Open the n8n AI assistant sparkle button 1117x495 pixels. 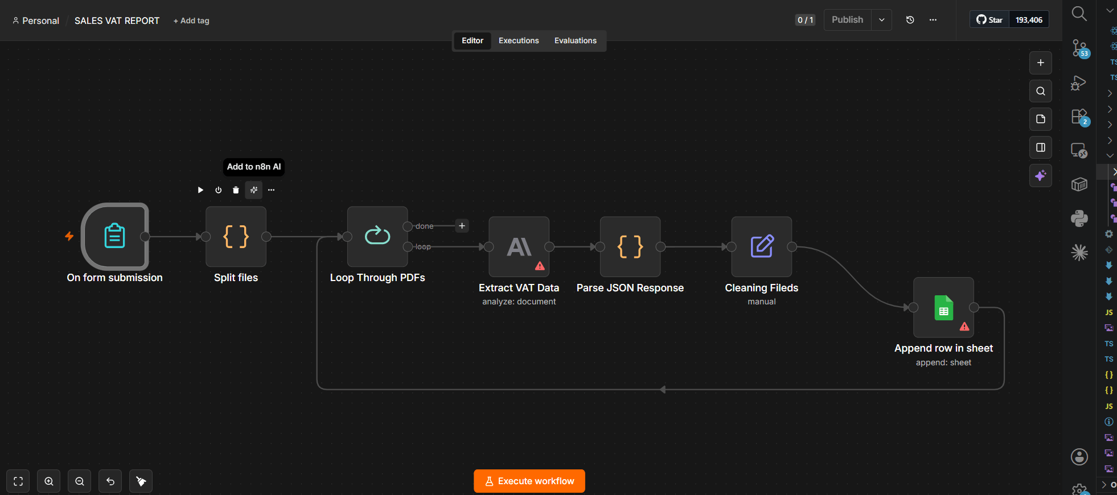click(x=1040, y=176)
